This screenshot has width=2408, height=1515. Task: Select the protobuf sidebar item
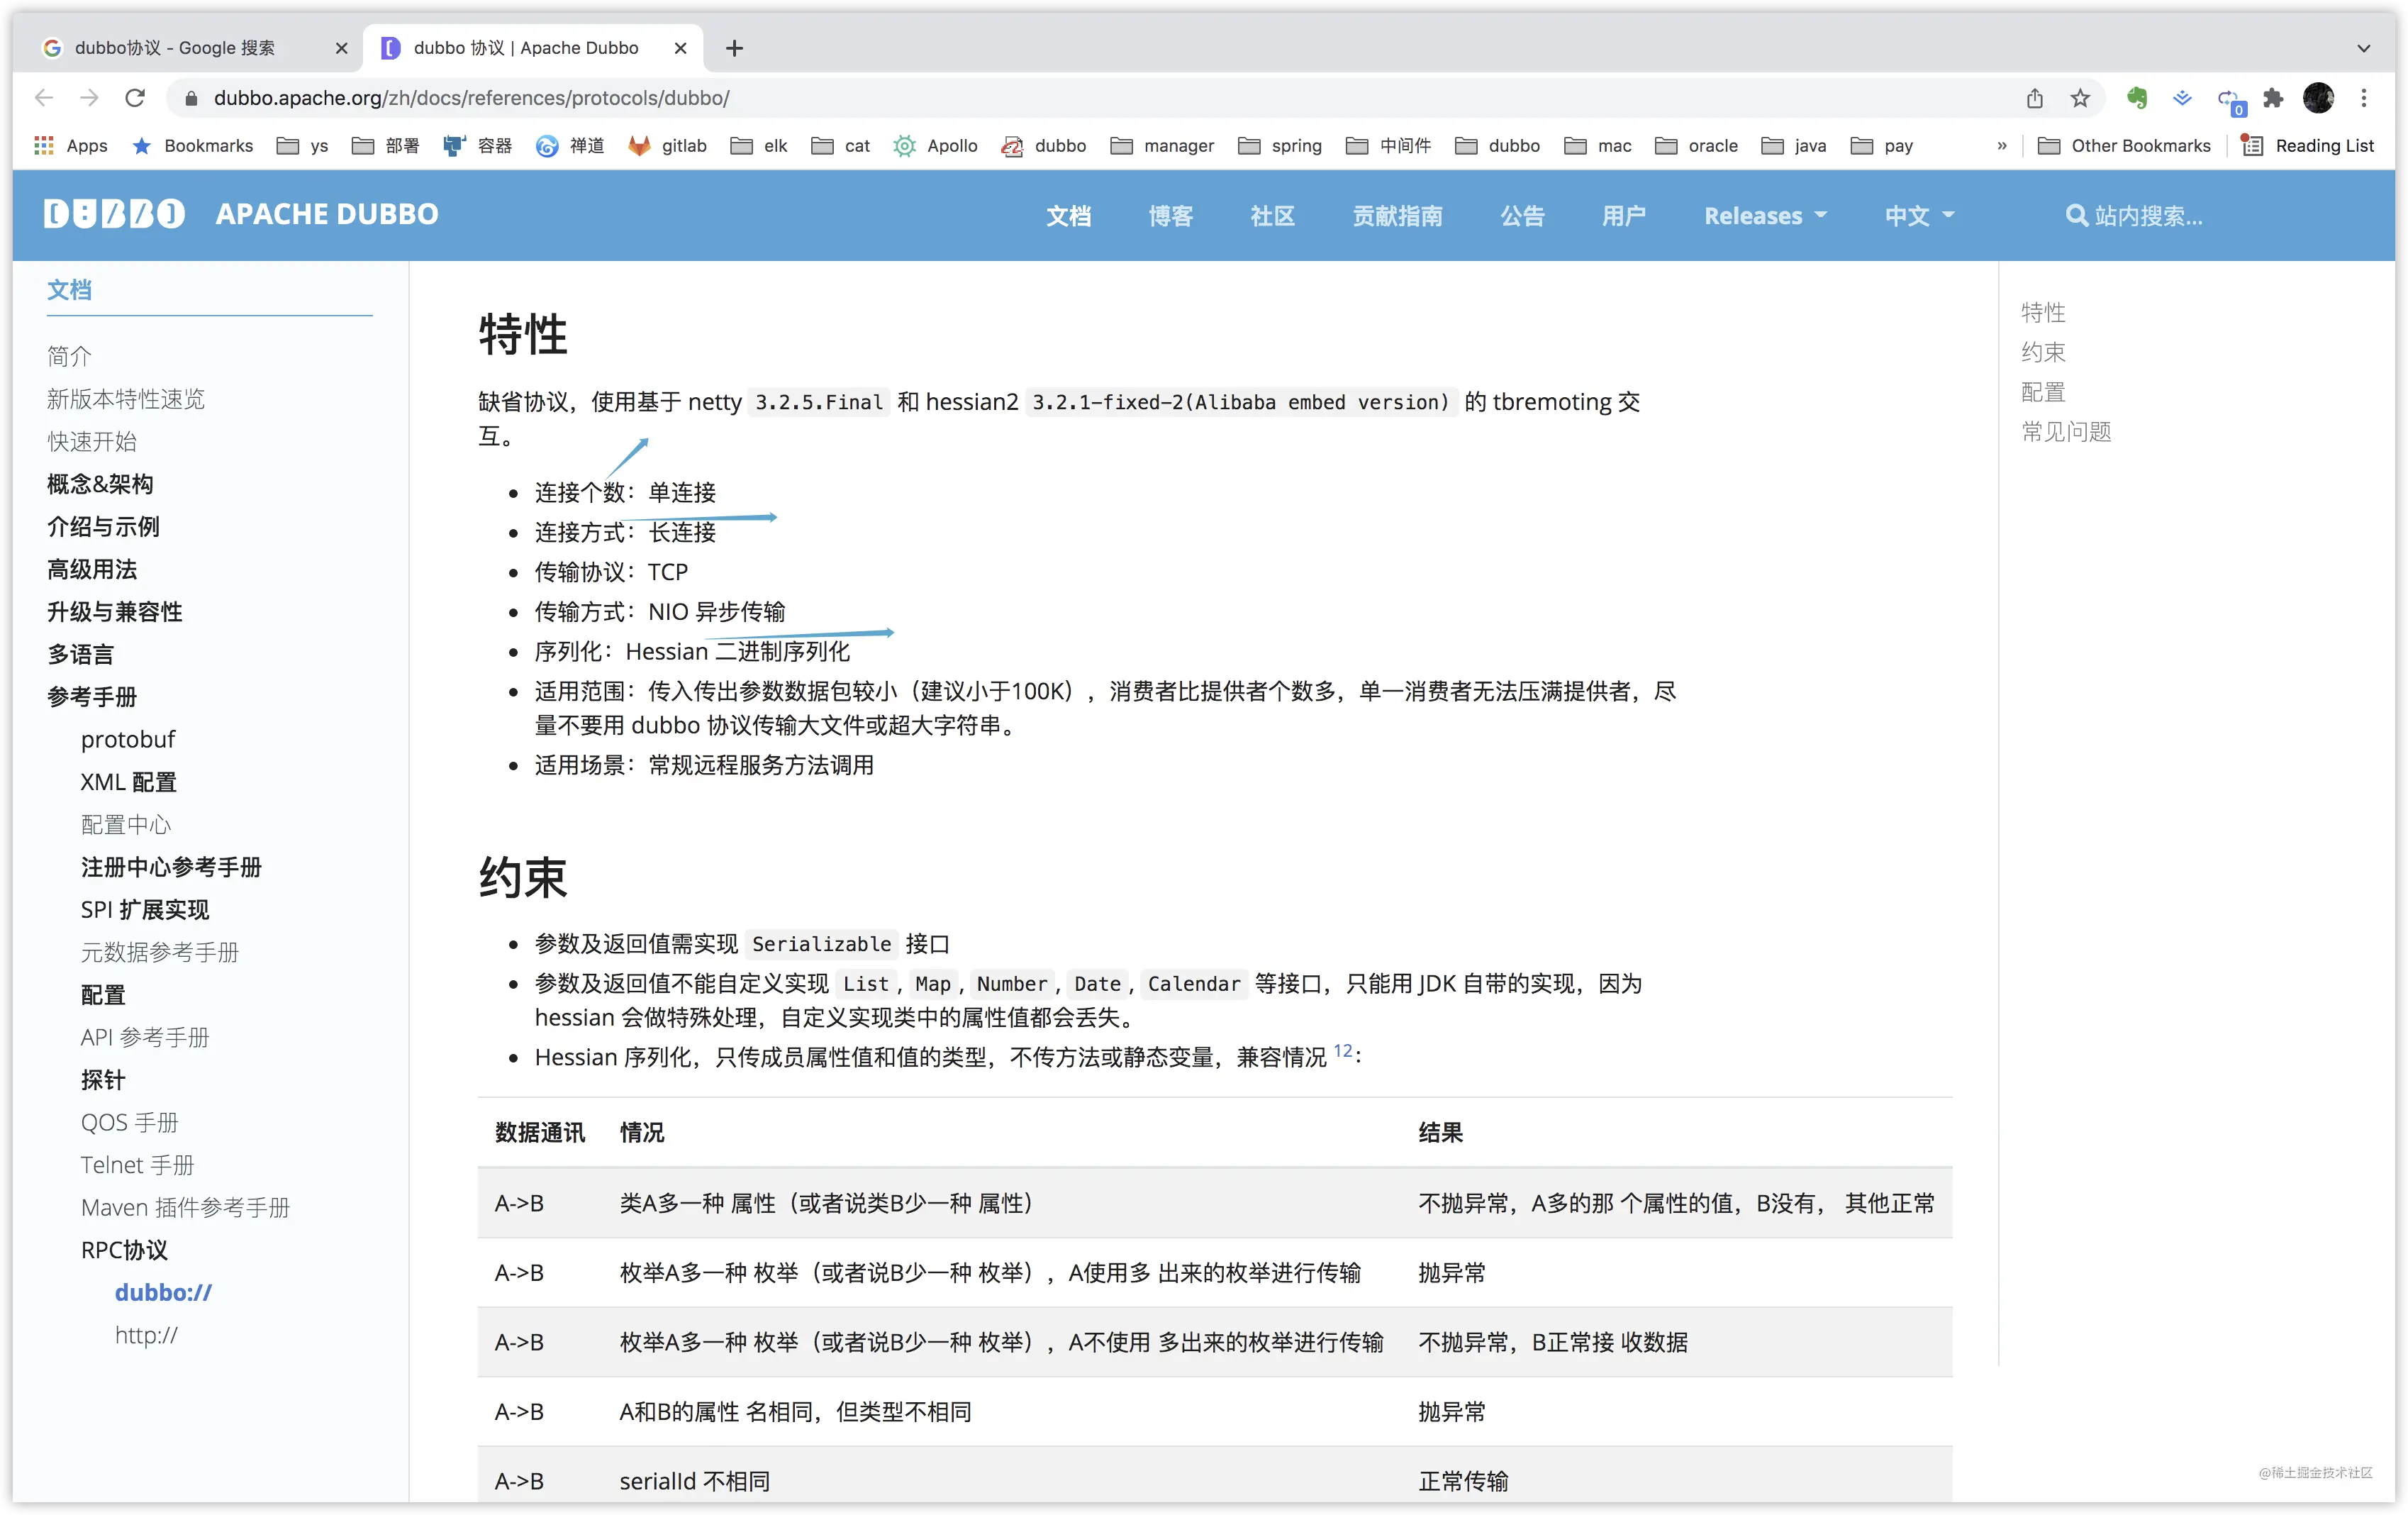click(x=128, y=739)
